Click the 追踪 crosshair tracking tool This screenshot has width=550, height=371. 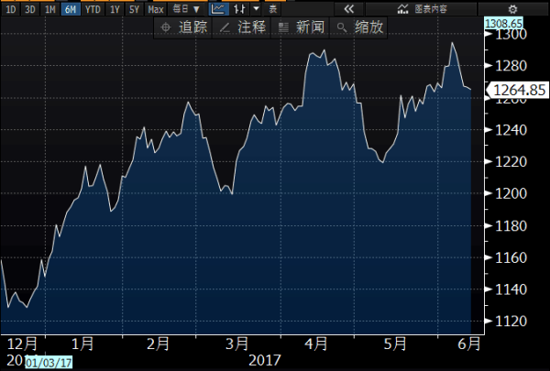point(182,27)
